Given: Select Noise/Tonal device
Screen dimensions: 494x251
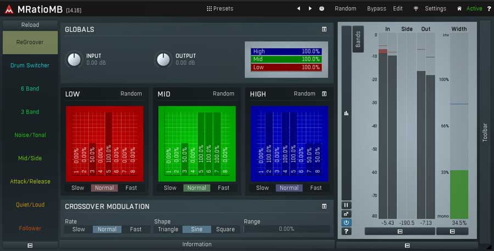Looking at the screenshot, I should (30, 135).
